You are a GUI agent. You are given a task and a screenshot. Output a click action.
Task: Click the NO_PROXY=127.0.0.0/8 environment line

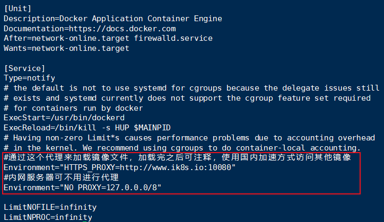click(x=82, y=188)
